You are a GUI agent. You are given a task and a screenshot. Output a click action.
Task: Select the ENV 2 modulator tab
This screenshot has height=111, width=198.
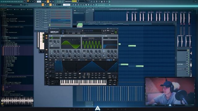(x=64, y=60)
